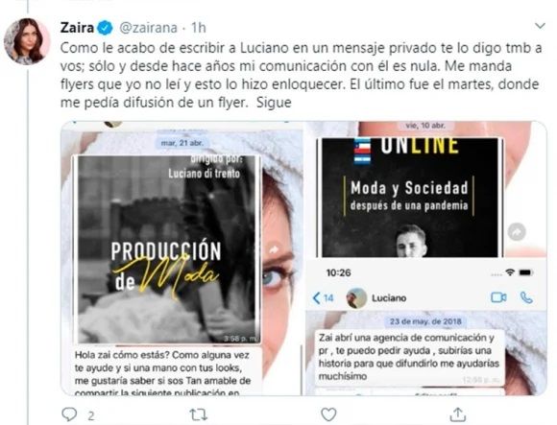
Task: Click the tweet text about Luciano
Action: pyautogui.click(x=301, y=75)
